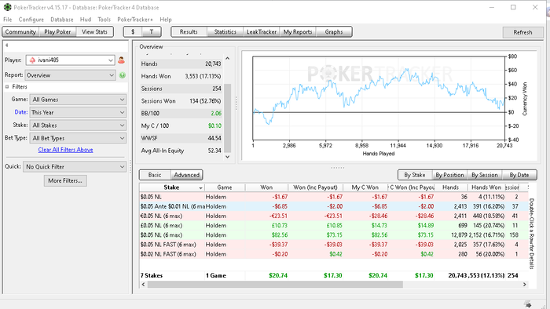The image size is (550, 309).
Task: Open the Bet Type dropdown
Action: click(78, 138)
